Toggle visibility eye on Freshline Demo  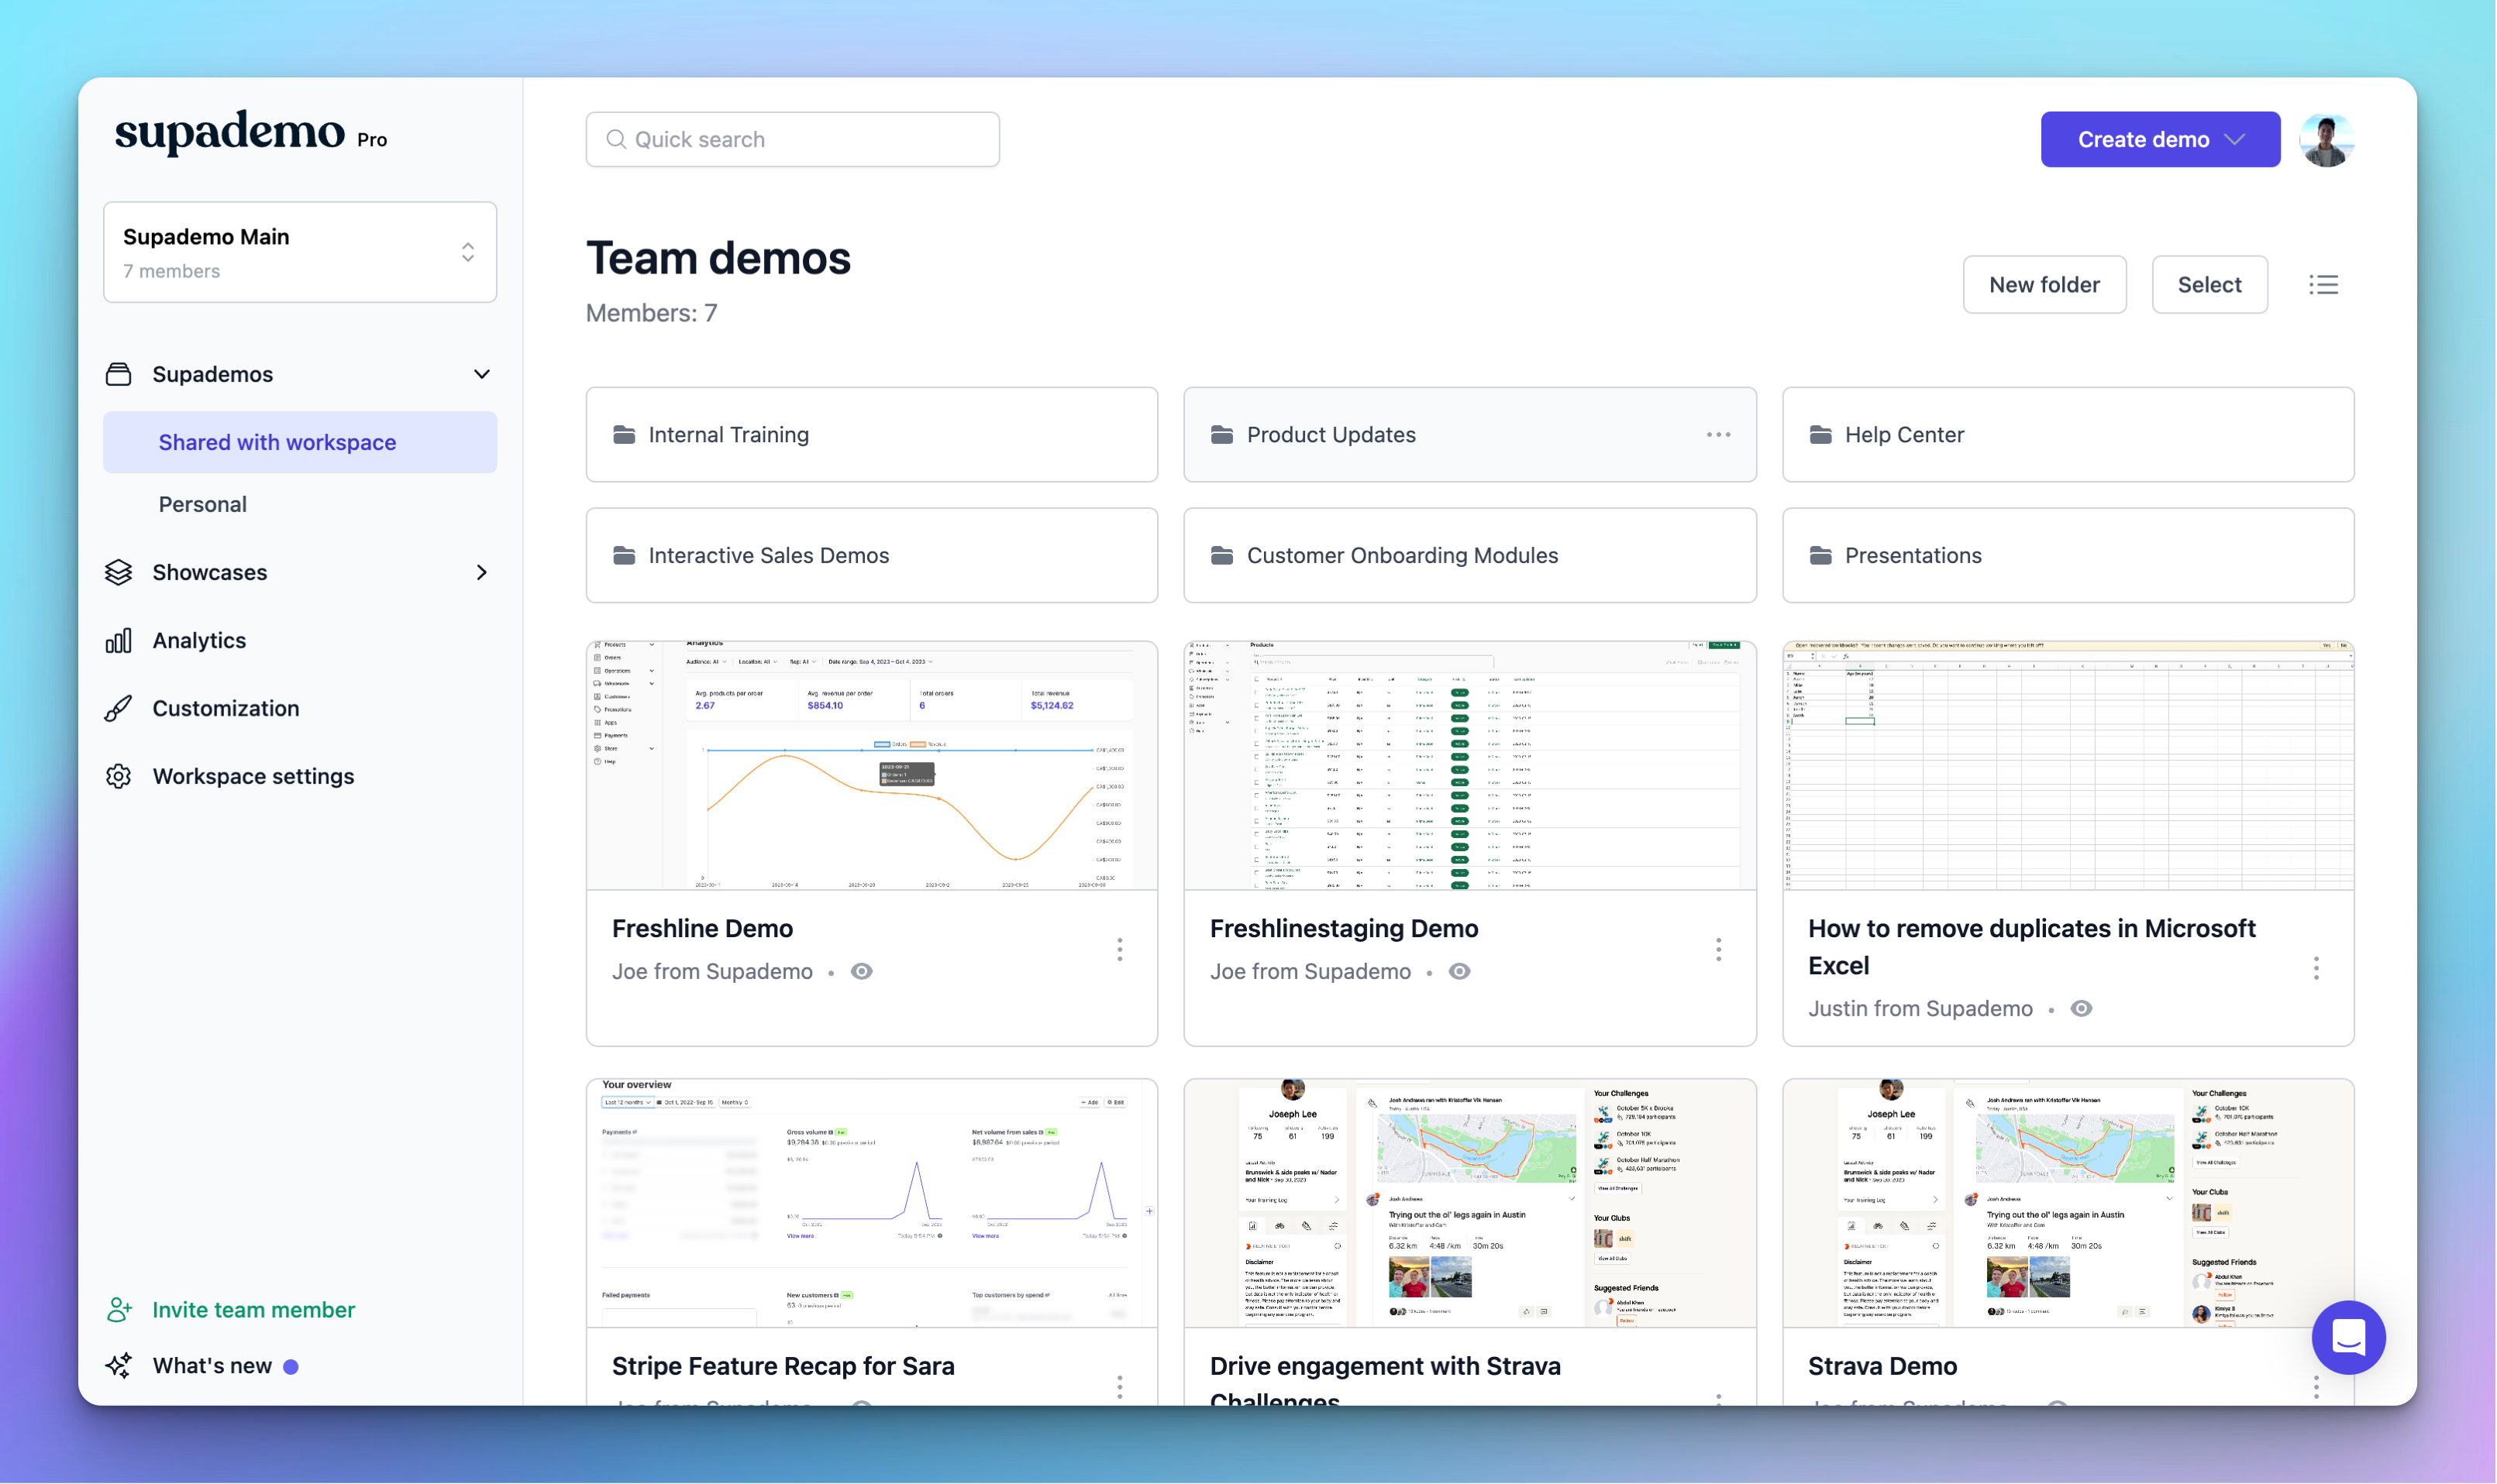pos(861,971)
